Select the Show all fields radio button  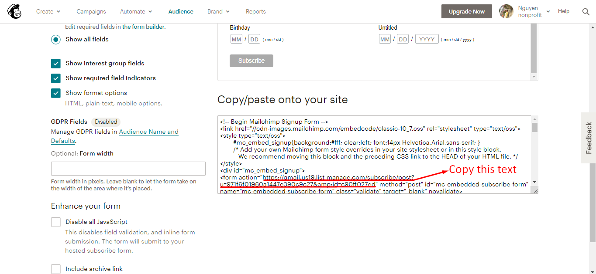tap(56, 39)
